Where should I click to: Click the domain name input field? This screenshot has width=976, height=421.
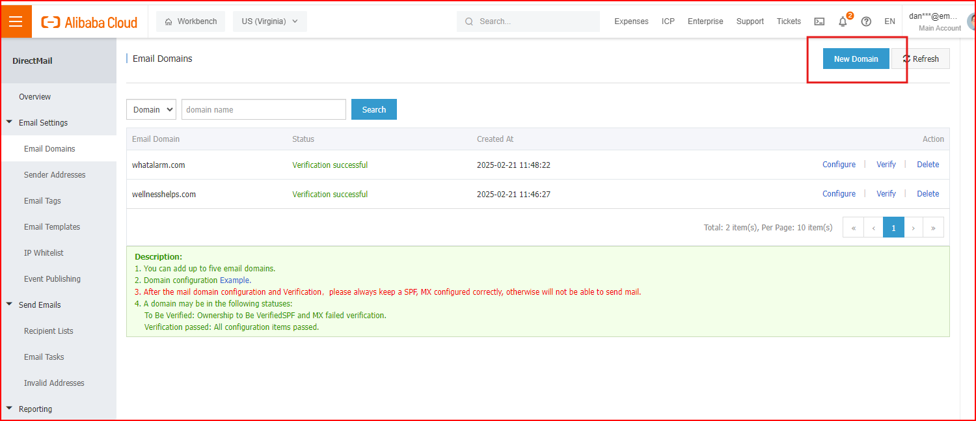coord(264,109)
